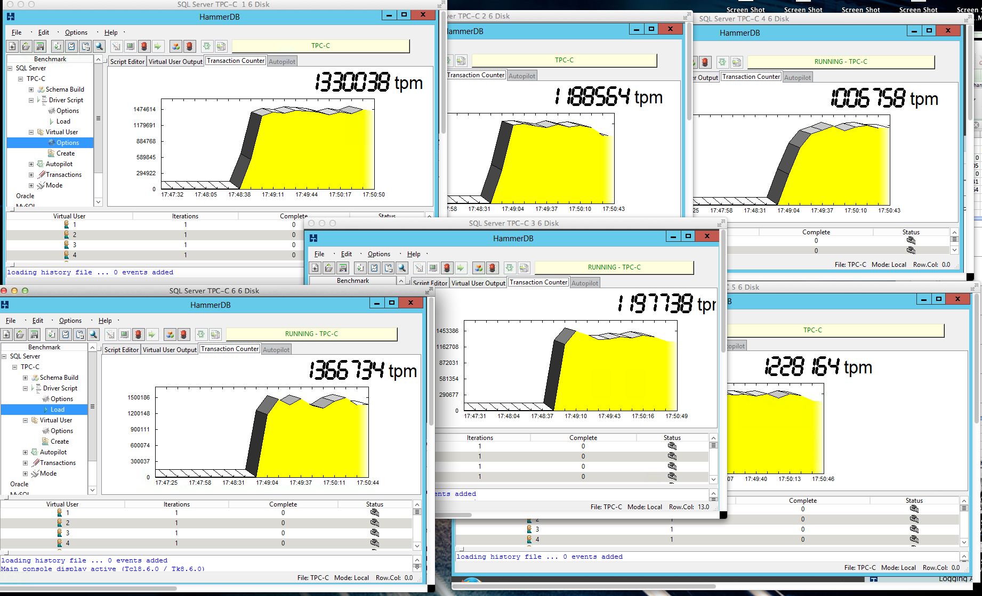This screenshot has height=596, width=982.
Task: Collapse Virtual User node in TPC-C 6 tree
Action: pyautogui.click(x=25, y=420)
